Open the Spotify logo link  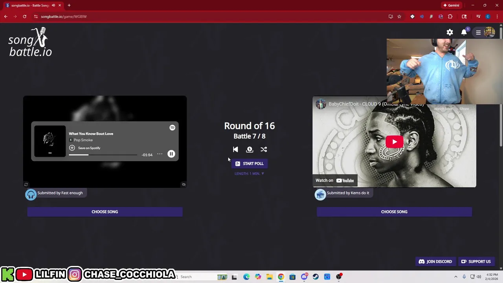click(172, 128)
